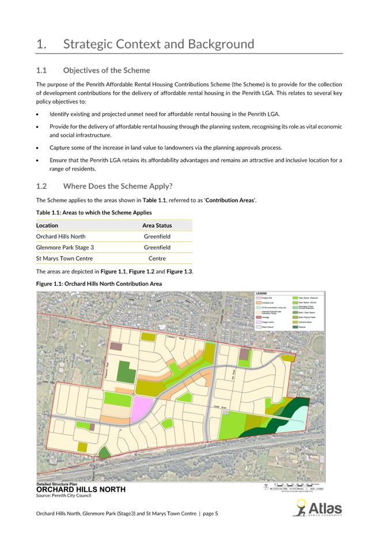Click the Road Closure legend swatch
Image resolution: width=378 pixels, height=535 pixels.
[259, 327]
